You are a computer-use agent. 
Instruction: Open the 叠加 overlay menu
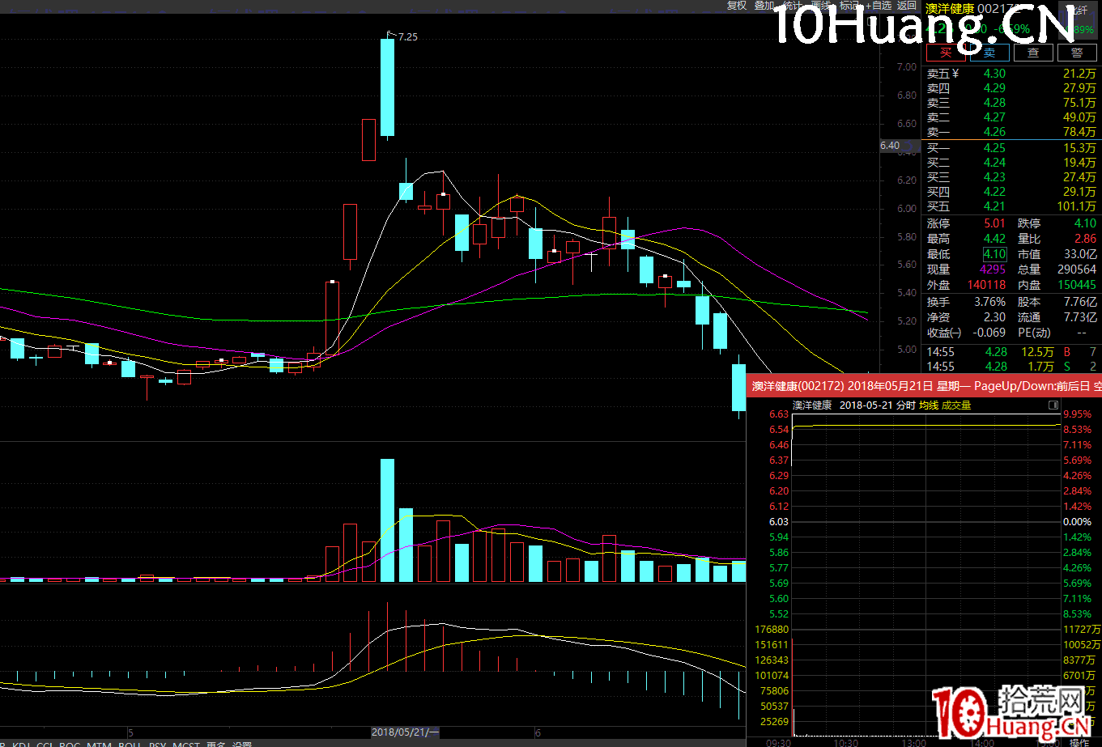click(x=764, y=5)
